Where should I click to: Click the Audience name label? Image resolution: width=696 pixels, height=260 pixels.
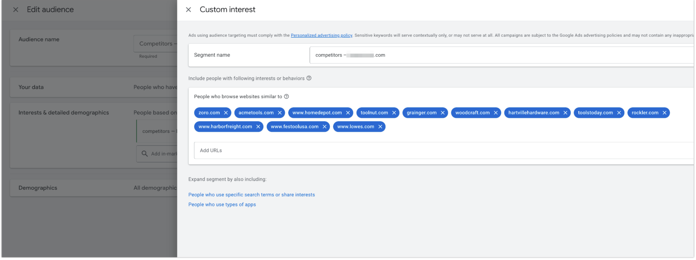(39, 39)
